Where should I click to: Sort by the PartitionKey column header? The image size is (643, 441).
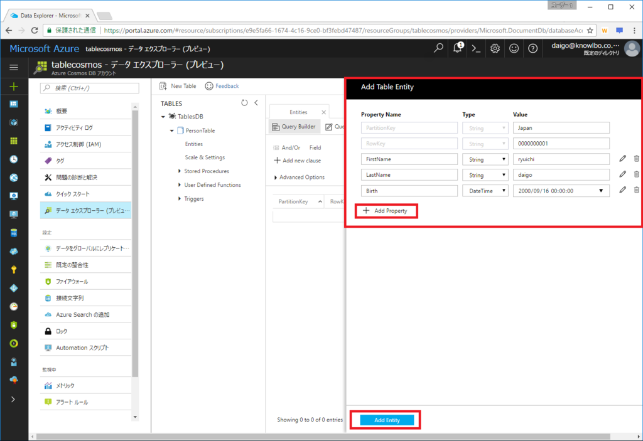[298, 201]
